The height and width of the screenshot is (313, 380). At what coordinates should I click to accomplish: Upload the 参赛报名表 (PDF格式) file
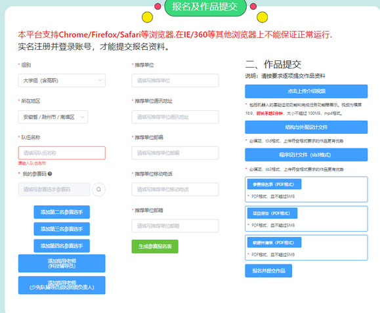click(x=274, y=184)
